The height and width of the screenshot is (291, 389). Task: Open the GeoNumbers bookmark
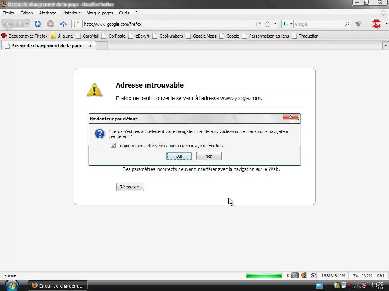(168, 36)
